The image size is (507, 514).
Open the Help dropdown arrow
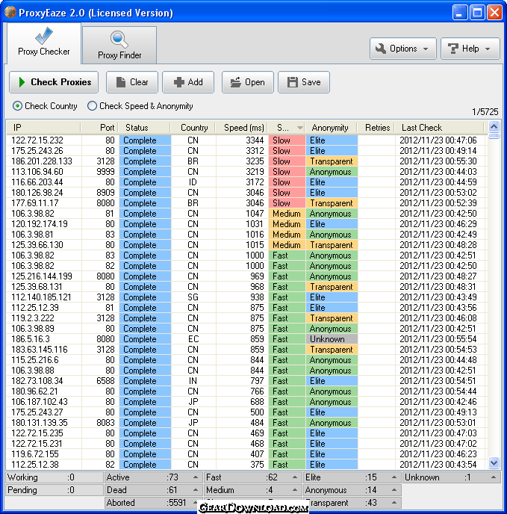click(x=488, y=49)
